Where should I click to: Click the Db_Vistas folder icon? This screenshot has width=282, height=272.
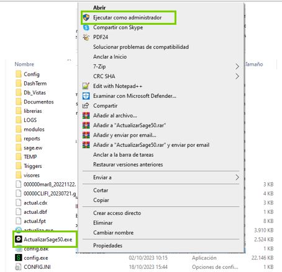tap(19, 92)
